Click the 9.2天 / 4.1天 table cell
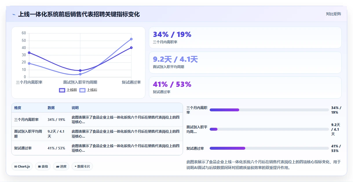This screenshot has width=353, height=182. (56, 134)
